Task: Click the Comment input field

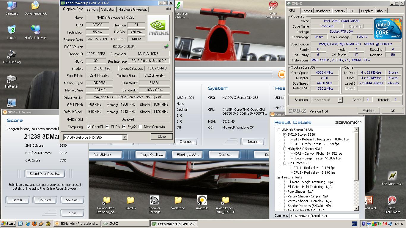Action: tap(324, 216)
